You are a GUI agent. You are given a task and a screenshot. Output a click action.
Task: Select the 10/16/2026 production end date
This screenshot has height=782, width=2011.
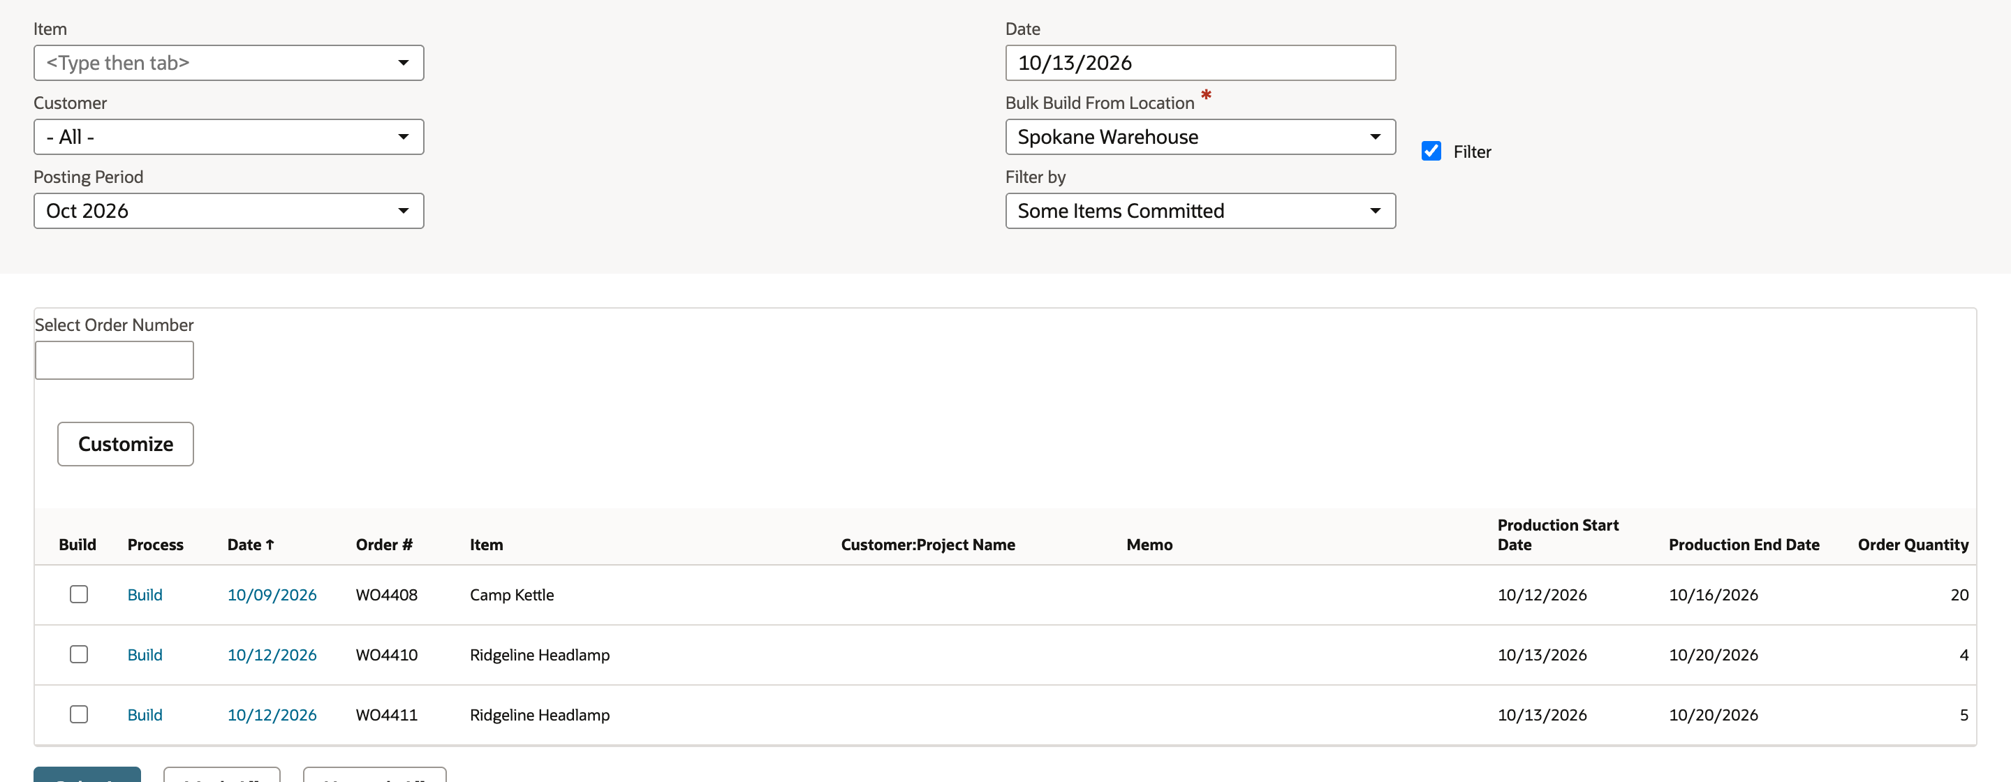(x=1714, y=595)
